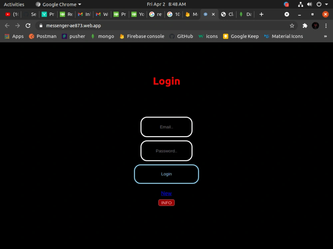Switch to the teal Y icon 'Pr' tab
Image resolution: width=333 pixels, height=249 pixels.
(48, 14)
